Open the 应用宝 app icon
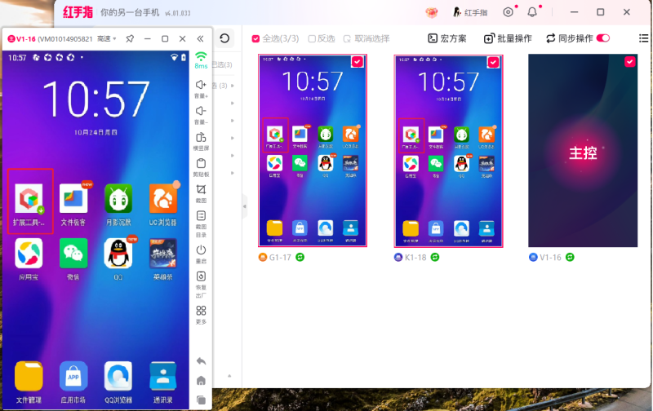This screenshot has height=411, width=653. click(29, 253)
